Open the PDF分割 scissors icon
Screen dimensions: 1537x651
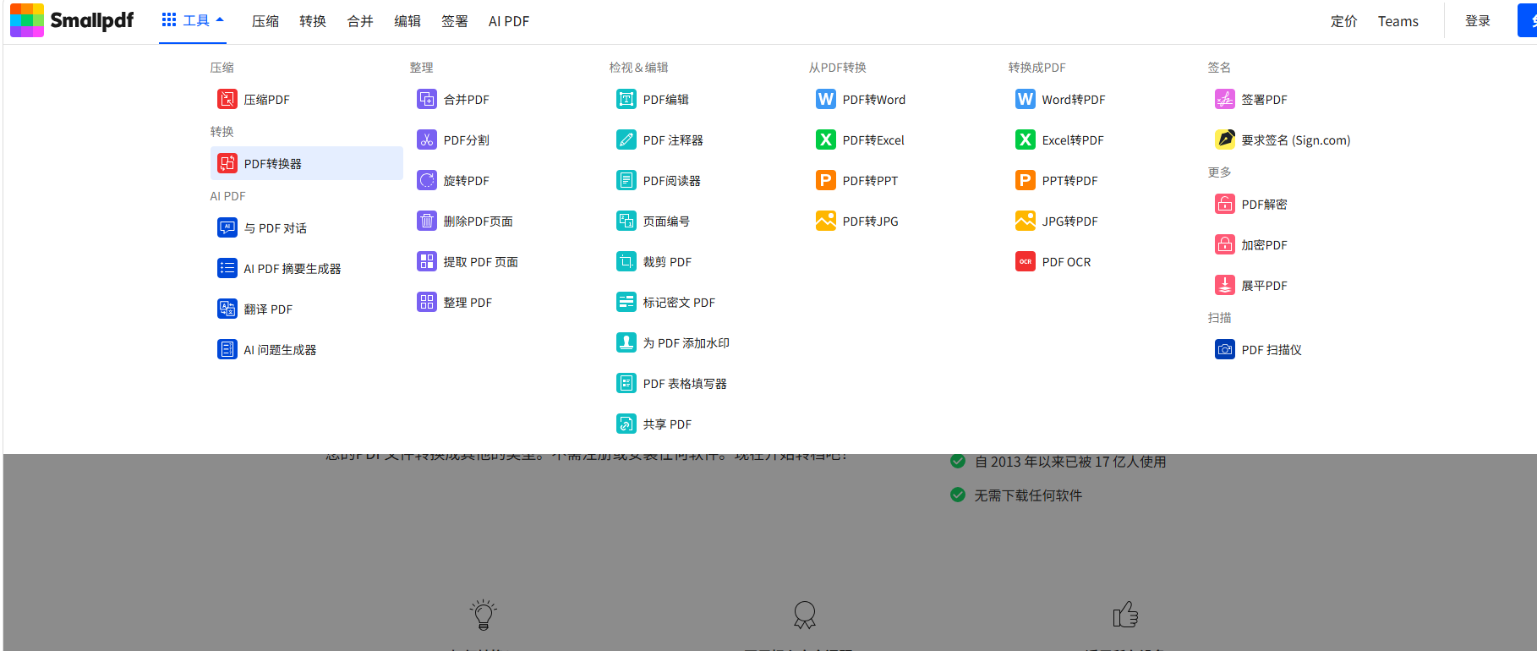point(427,140)
